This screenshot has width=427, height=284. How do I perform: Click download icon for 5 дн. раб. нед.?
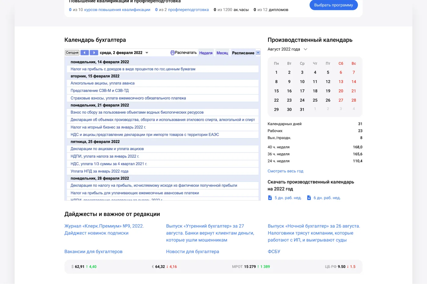click(x=270, y=198)
